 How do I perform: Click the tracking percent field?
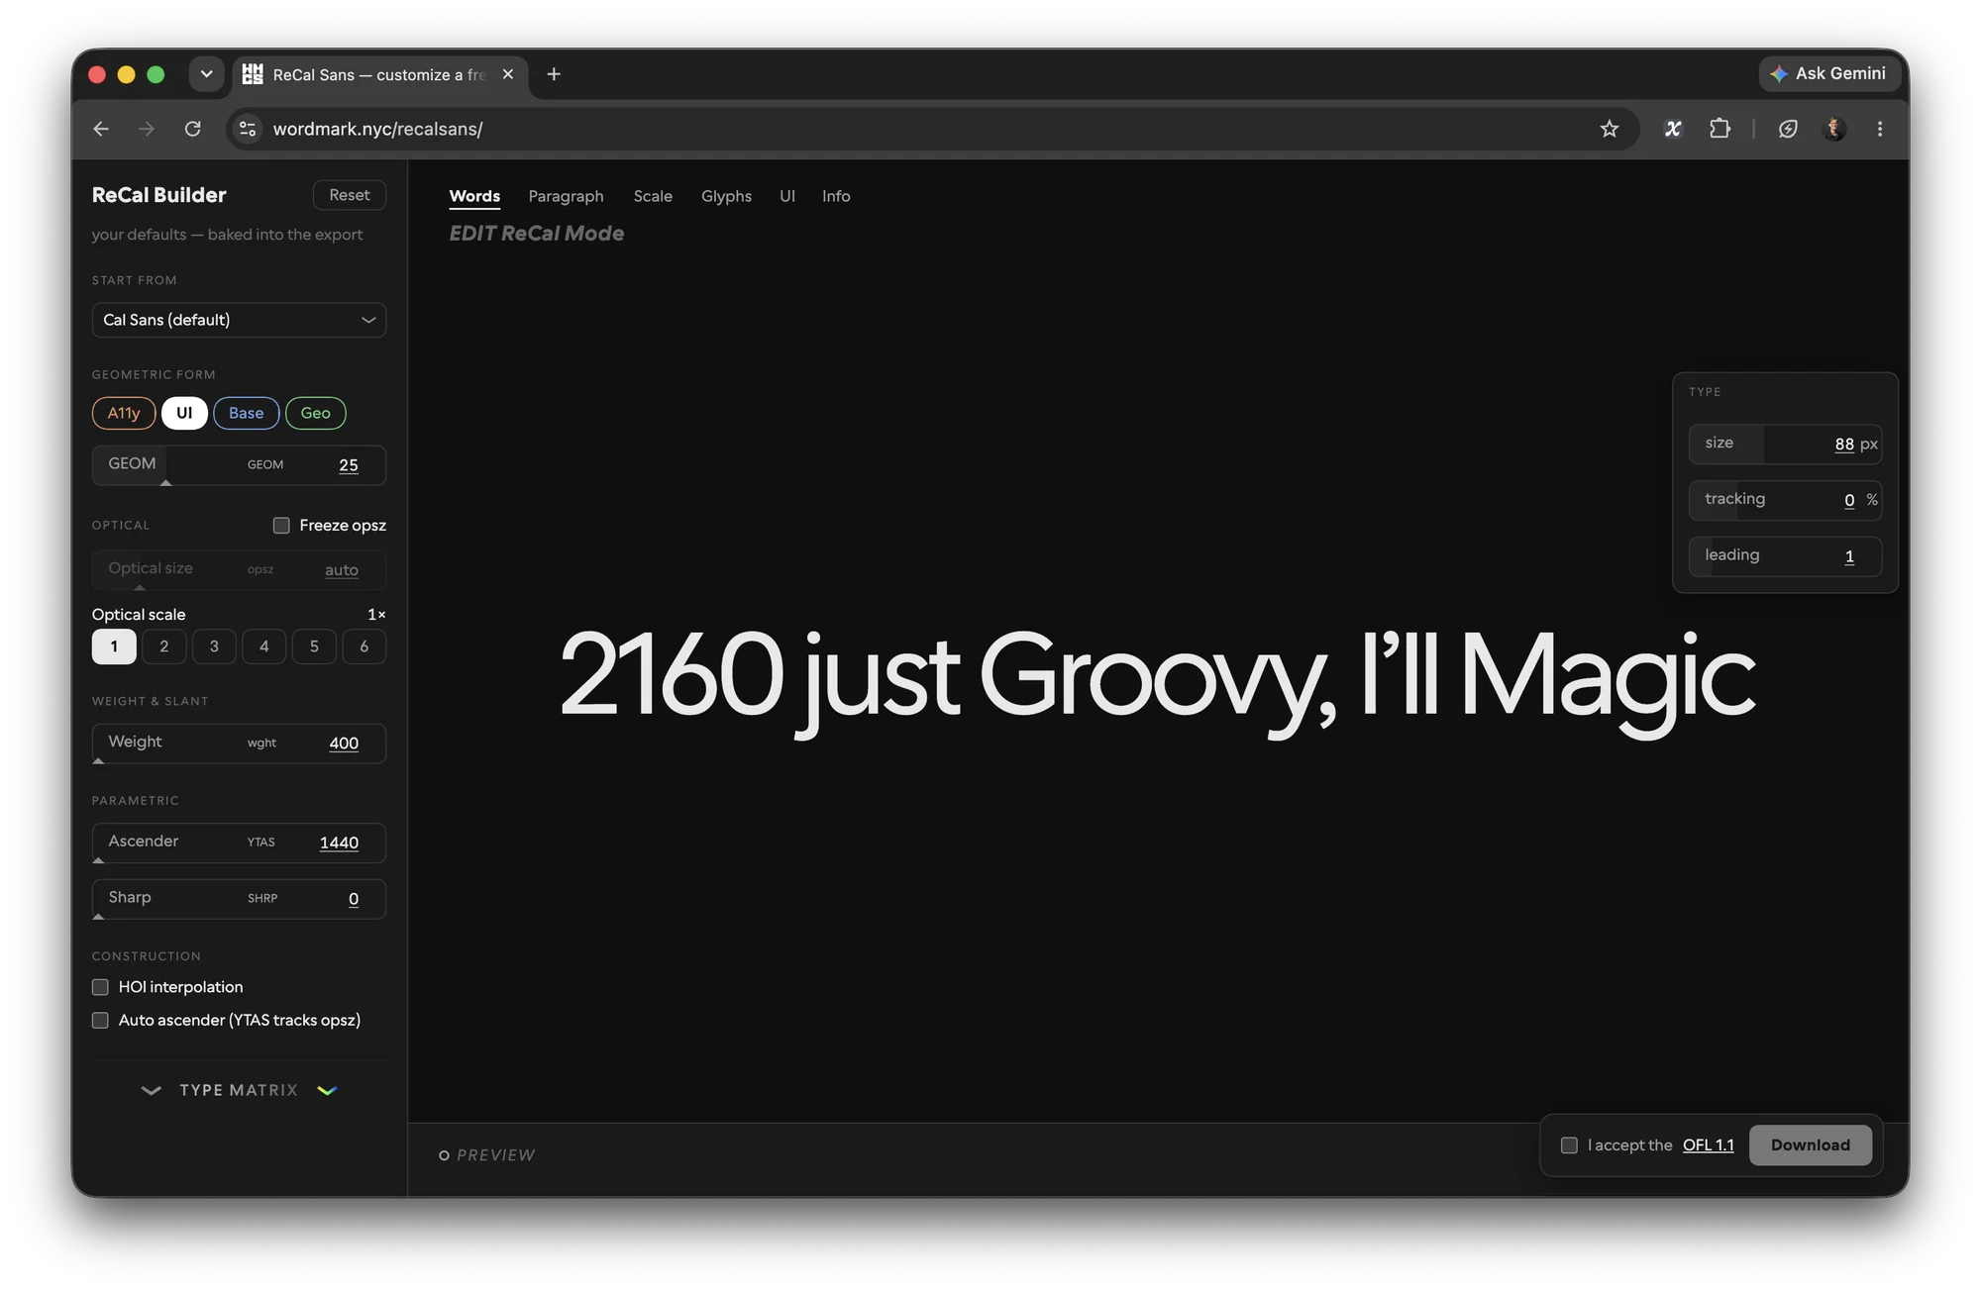coord(1785,500)
